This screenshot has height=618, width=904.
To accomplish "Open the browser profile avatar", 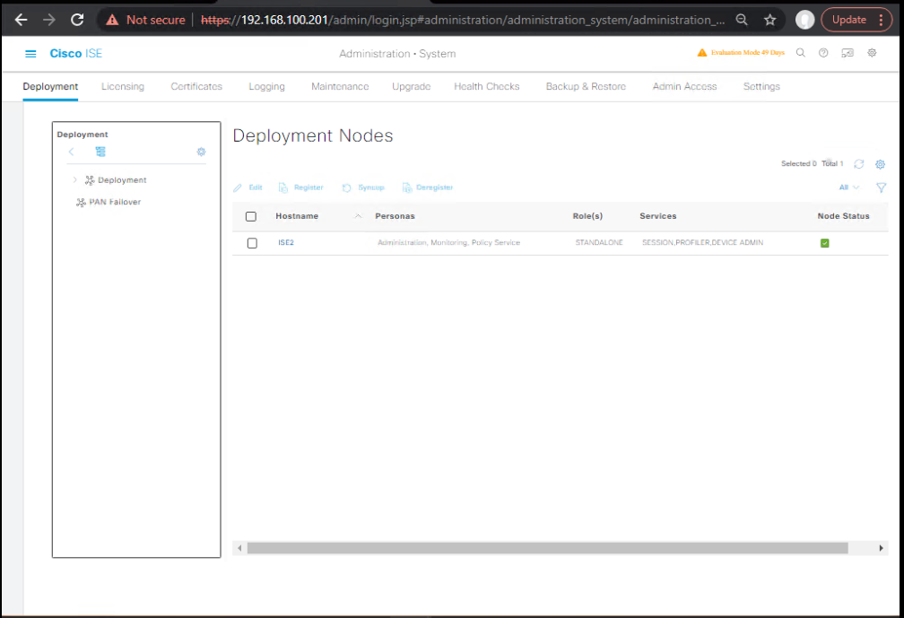I will [x=804, y=20].
